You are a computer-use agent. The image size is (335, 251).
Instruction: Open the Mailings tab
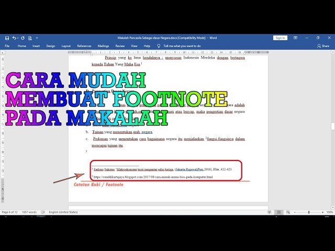coord(103,46)
